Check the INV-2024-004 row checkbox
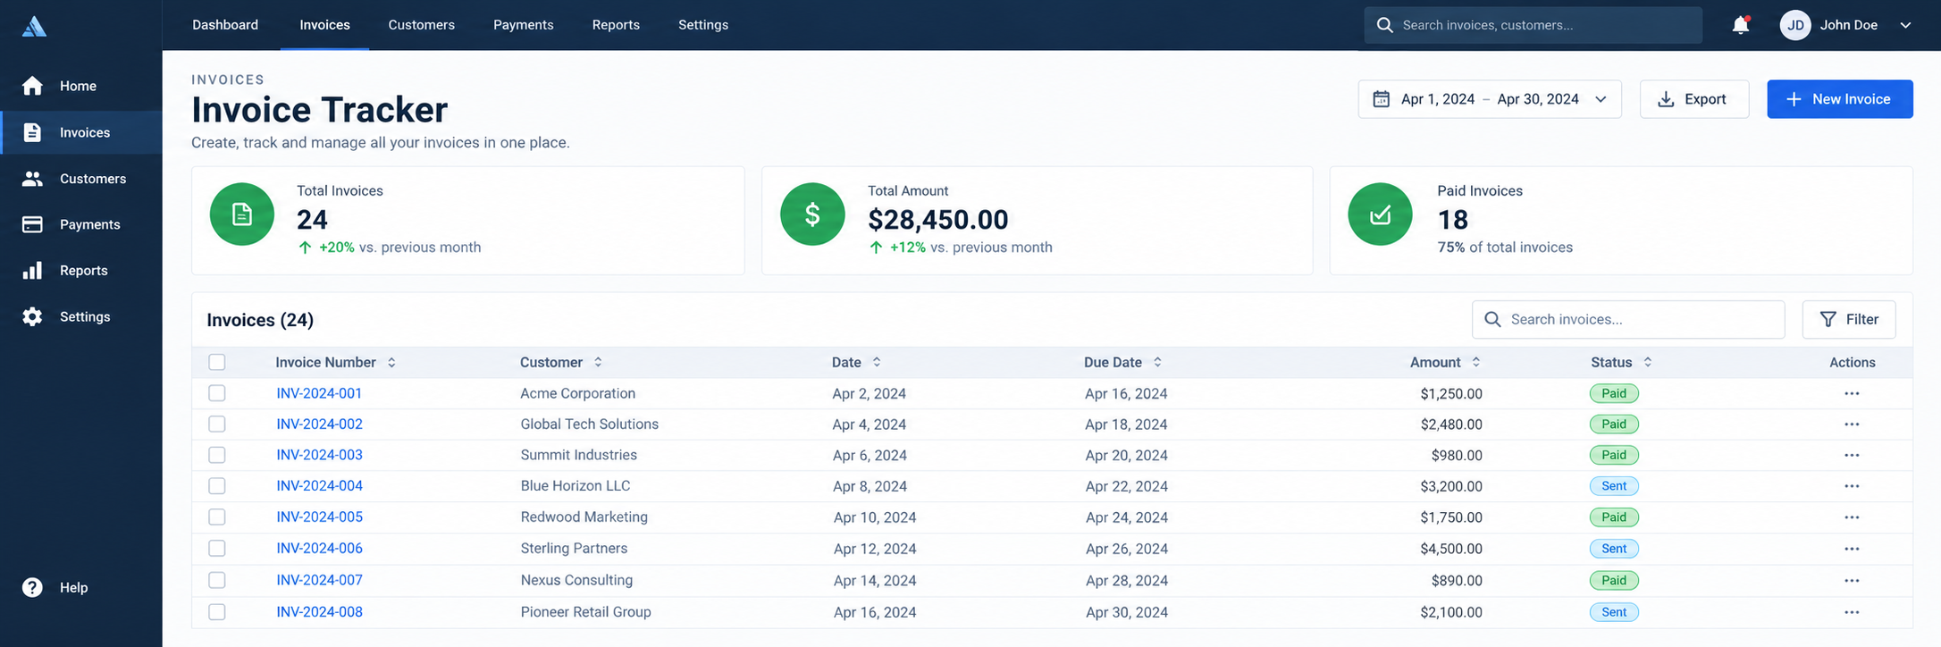Screen dimensions: 1941x647 click(x=217, y=486)
